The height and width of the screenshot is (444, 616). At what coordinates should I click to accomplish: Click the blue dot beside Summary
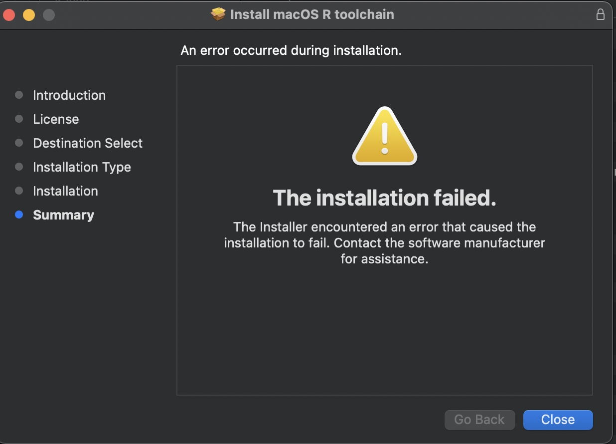[19, 215]
